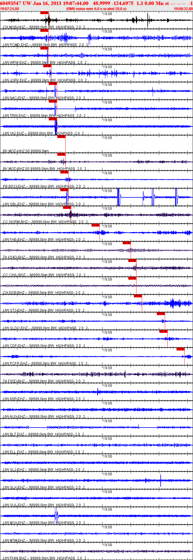The height and width of the screenshot is (560, 193).
Task: Select the UW FHE EHZ station label
Action: [44, 240]
